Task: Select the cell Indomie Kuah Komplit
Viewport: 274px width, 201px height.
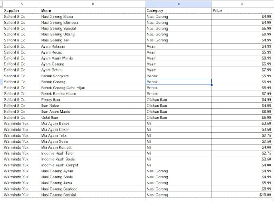Action: tap(93, 165)
